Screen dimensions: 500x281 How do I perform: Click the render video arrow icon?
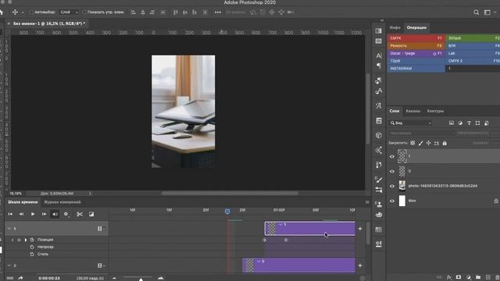[20, 278]
